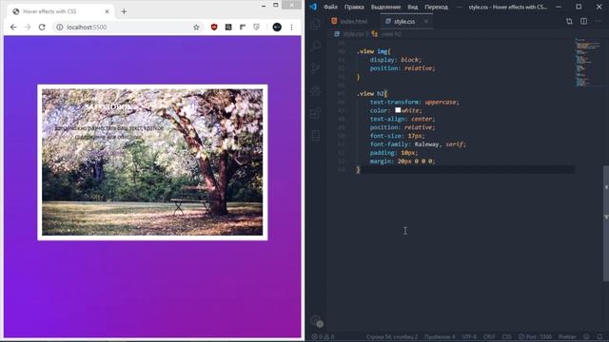Click the ЗАГОЛОВОК heading on the image
Image resolution: width=609 pixels, height=342 pixels.
coord(108,106)
